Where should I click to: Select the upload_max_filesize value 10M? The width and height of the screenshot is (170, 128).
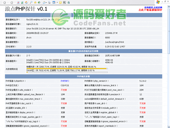[63, 95]
